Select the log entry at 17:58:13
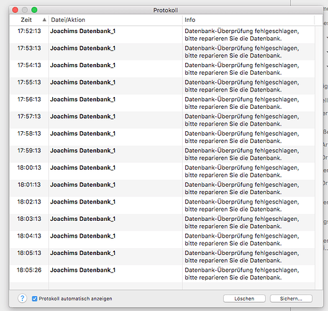Screen dimensions: 328x311 (162, 137)
